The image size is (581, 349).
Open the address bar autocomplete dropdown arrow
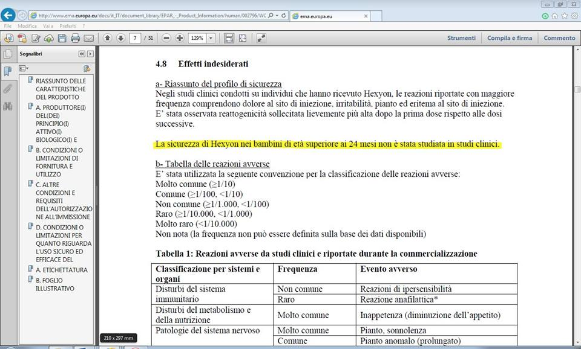click(277, 16)
